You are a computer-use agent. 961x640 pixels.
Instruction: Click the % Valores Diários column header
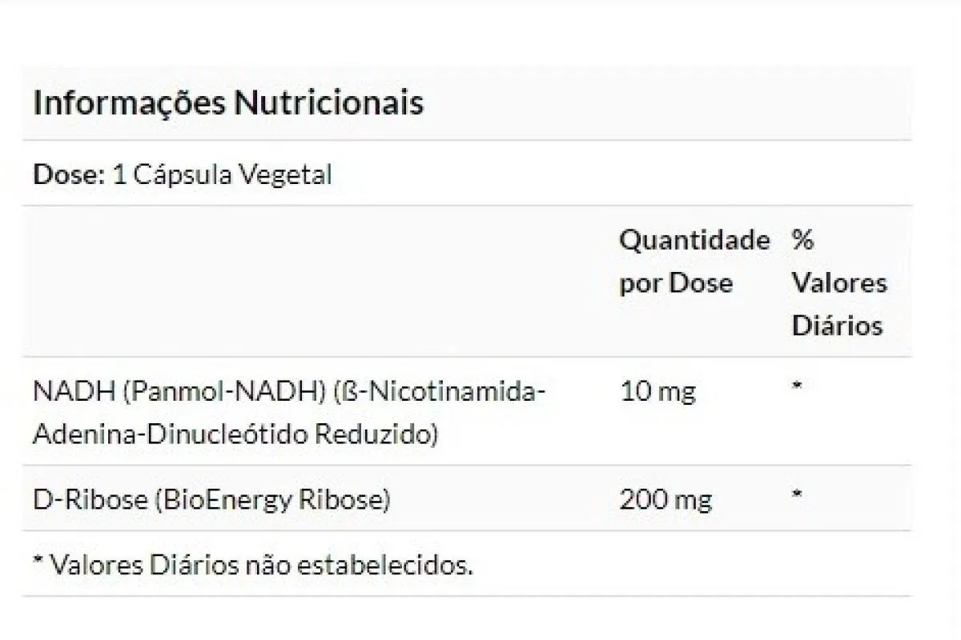[x=839, y=282]
